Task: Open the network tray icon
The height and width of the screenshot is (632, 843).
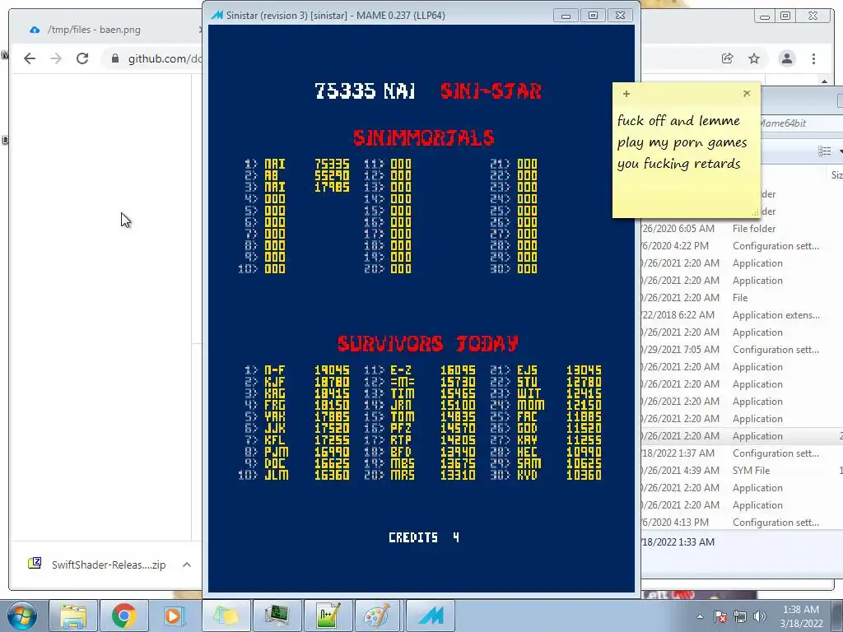Action: (x=740, y=616)
